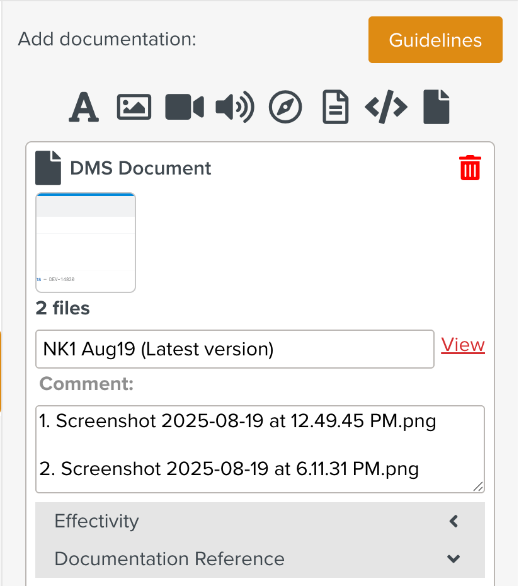
Task: Click the file icon beside the DMS Document title
Action: coord(48,168)
